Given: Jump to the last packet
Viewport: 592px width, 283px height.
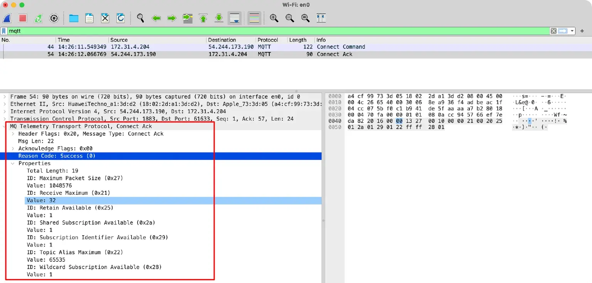Looking at the screenshot, I should pos(219,18).
